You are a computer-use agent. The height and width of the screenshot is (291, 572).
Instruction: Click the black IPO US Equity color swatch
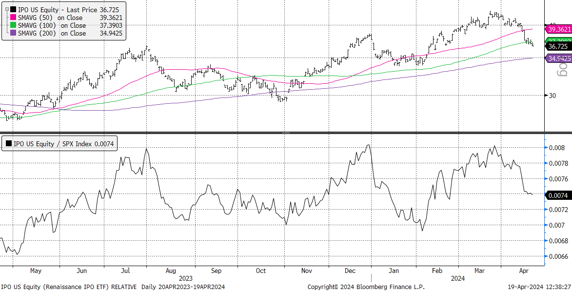(x=13, y=10)
